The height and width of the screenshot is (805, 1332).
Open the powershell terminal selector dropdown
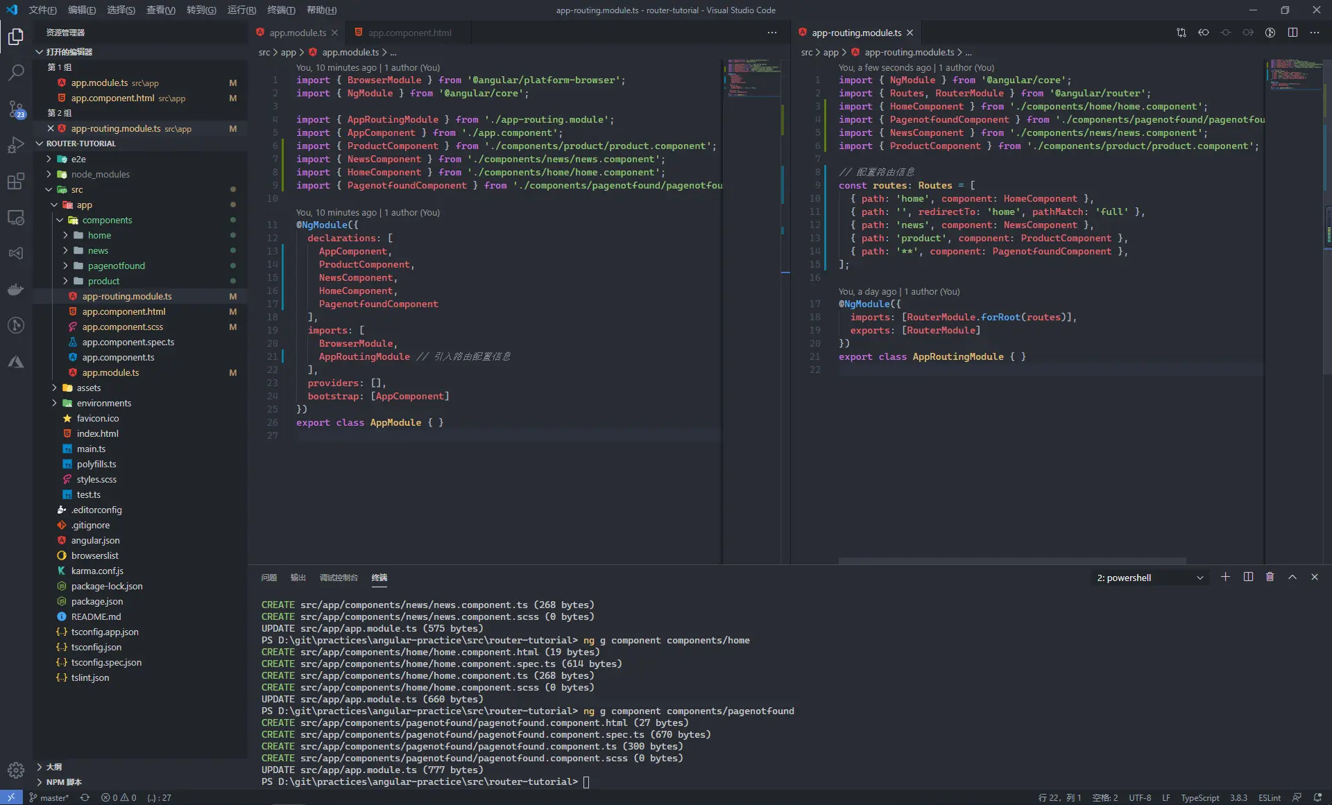(x=1150, y=578)
